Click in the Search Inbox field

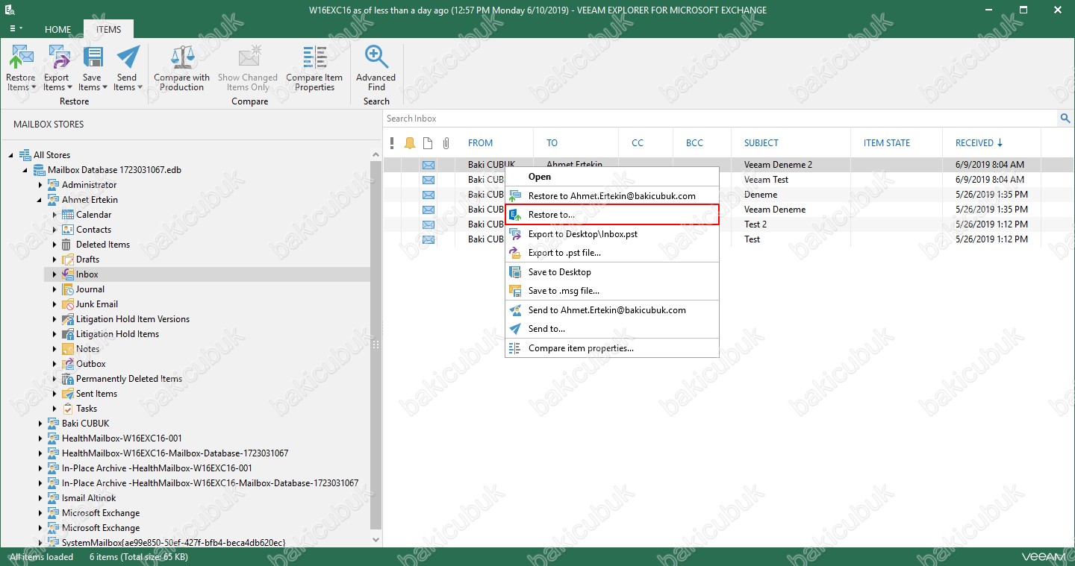tap(720, 119)
